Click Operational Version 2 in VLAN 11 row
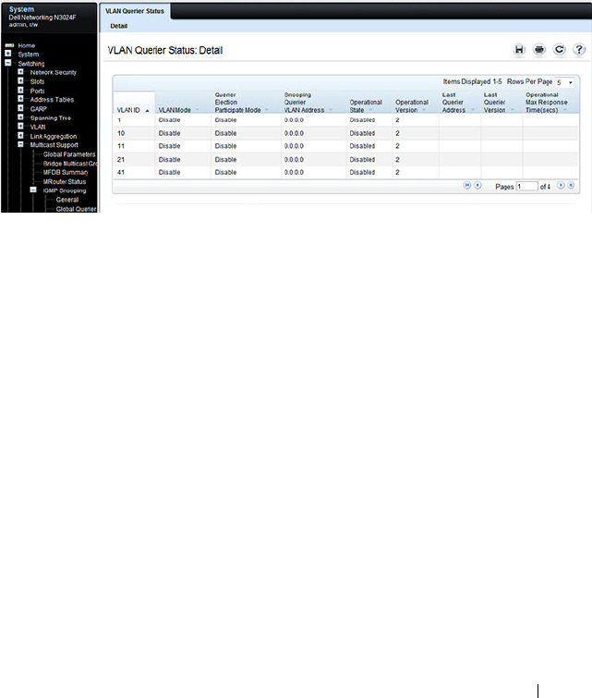592x698 pixels. [x=398, y=146]
